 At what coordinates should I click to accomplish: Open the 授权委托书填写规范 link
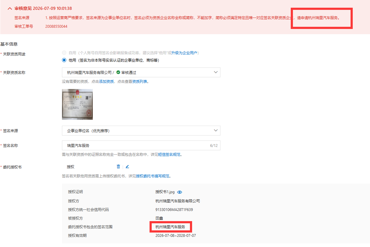[153, 176]
